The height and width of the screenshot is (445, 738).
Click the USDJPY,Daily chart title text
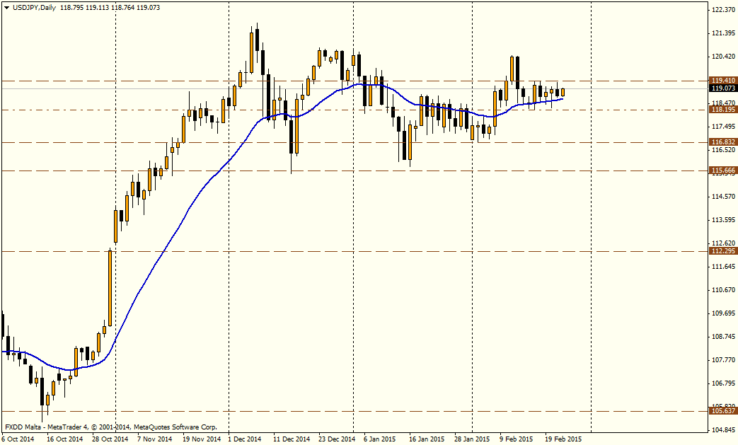[x=34, y=6]
